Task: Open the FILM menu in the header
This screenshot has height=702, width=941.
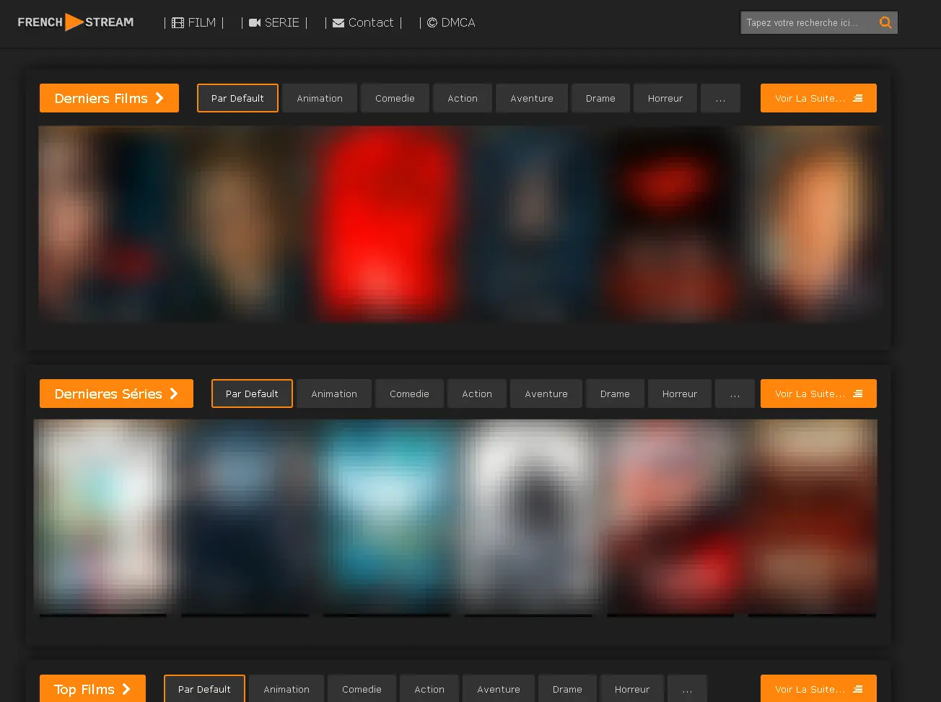Action: point(194,22)
